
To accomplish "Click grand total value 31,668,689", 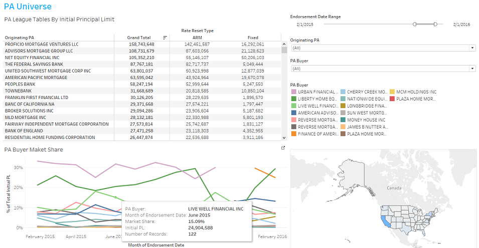I will [x=141, y=91].
